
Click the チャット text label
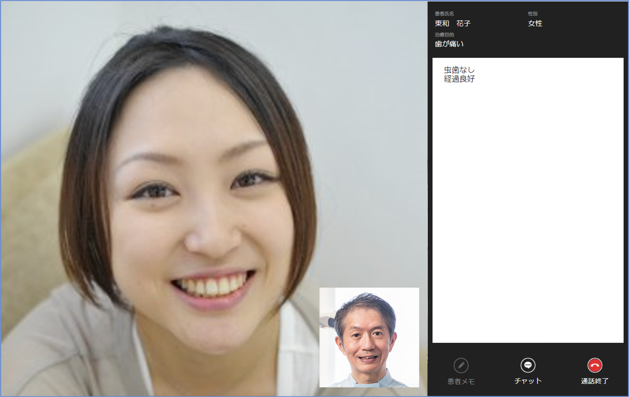528,381
